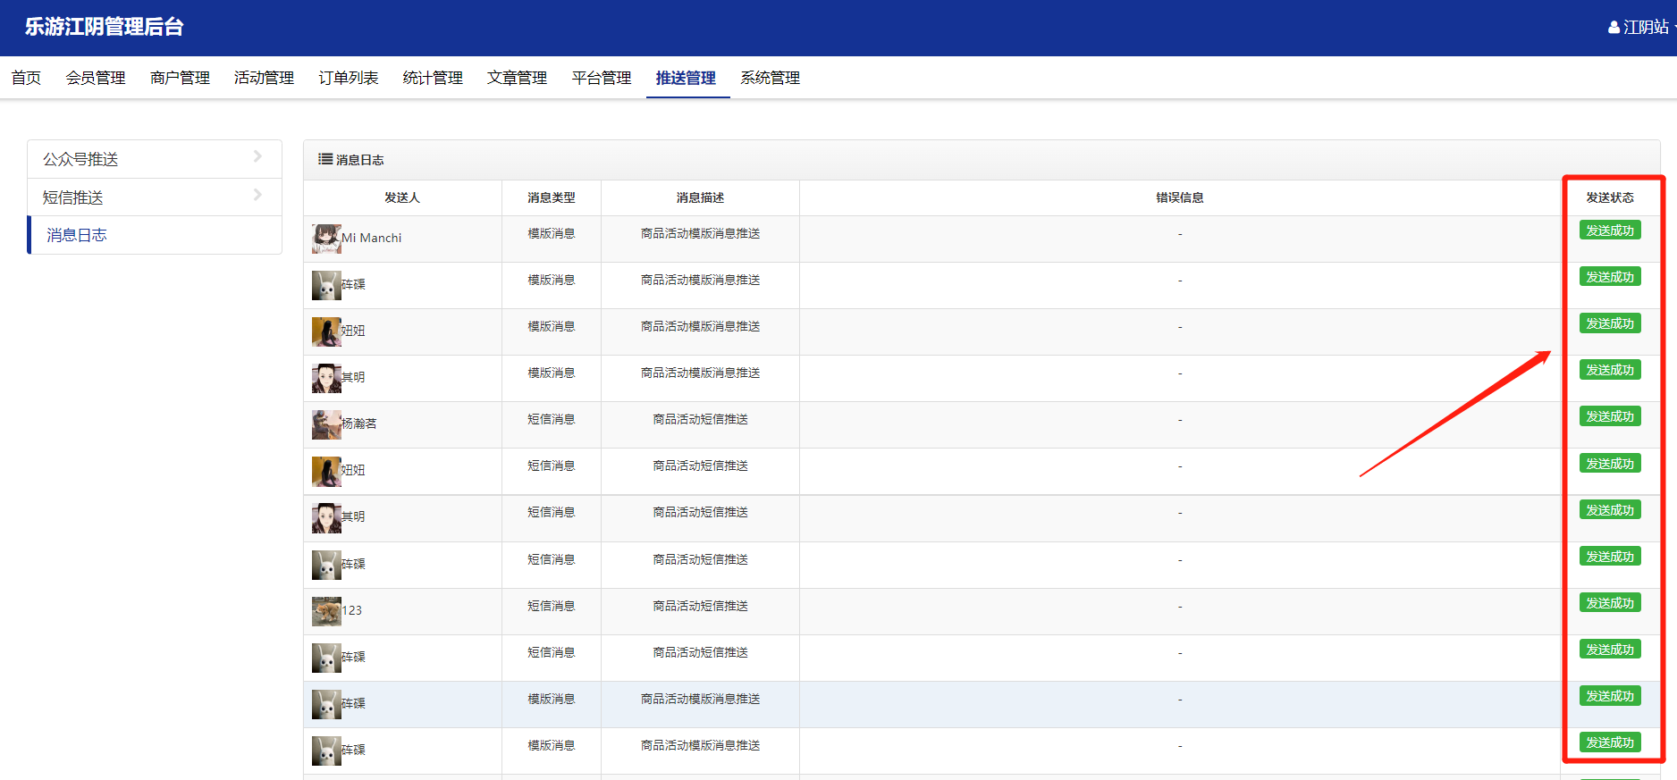
Task: Click the 首页 home link
Action: 26,78
